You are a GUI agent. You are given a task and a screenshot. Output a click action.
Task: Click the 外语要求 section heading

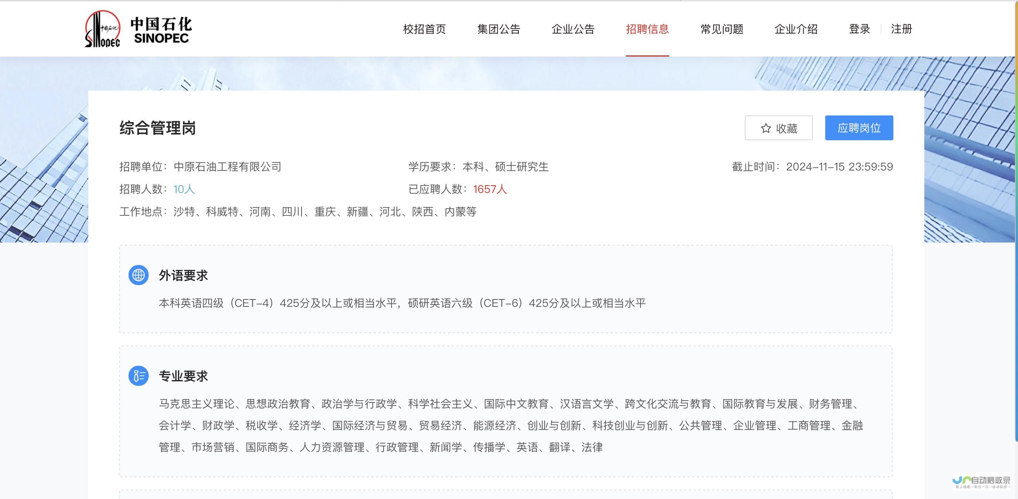(x=183, y=275)
